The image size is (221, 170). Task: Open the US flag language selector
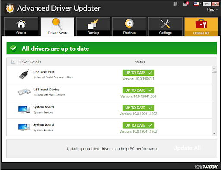pos(197,4)
